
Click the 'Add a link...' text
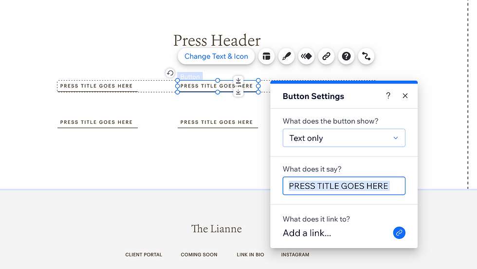point(307,233)
